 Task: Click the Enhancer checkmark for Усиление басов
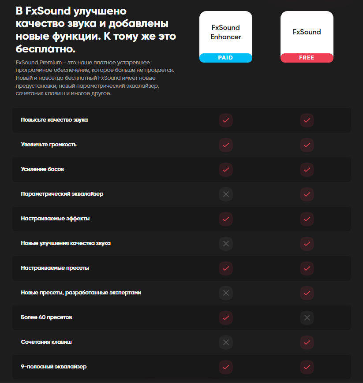tap(226, 170)
